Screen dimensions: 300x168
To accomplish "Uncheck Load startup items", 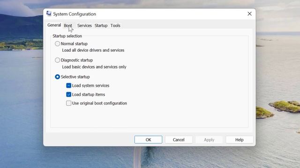I will pyautogui.click(x=69, y=94).
